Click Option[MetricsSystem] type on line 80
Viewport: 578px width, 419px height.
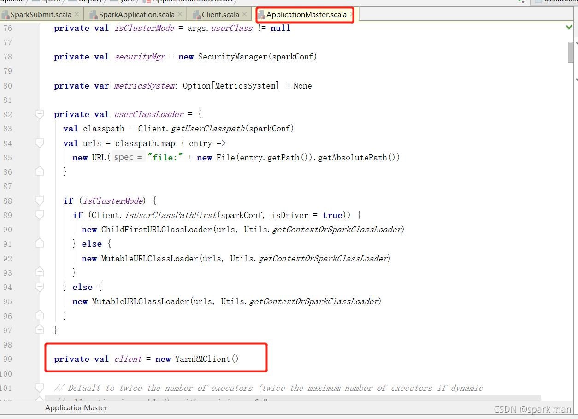click(x=231, y=86)
